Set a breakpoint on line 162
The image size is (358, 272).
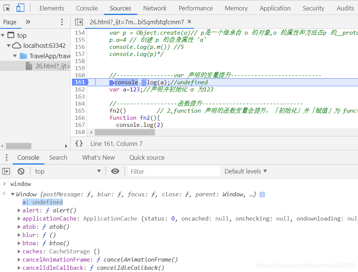[80, 90]
